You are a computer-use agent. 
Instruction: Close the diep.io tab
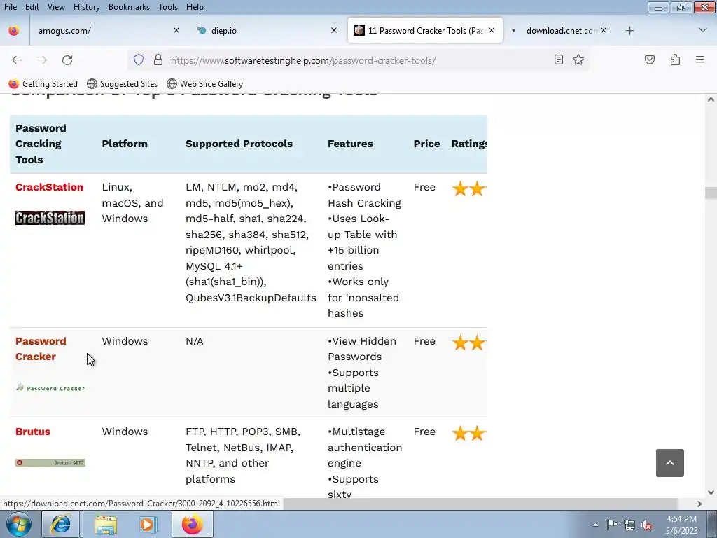[x=334, y=30]
